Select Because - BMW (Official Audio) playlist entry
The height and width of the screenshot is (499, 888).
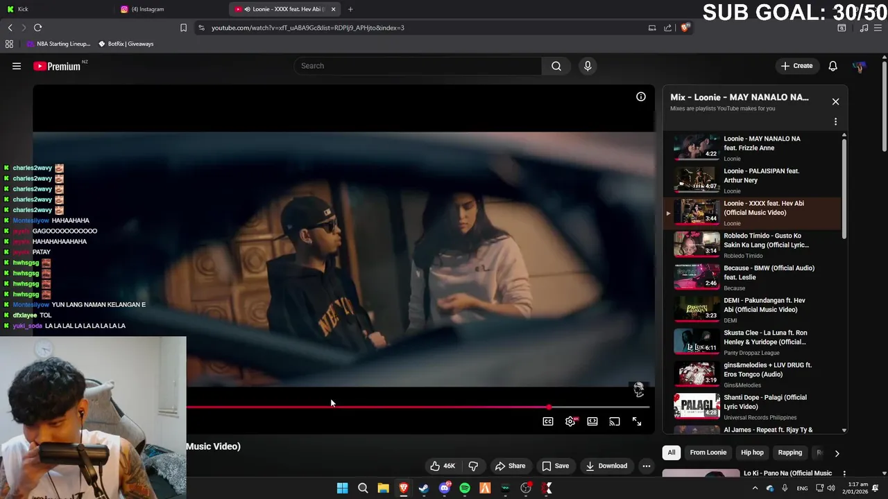click(753, 277)
